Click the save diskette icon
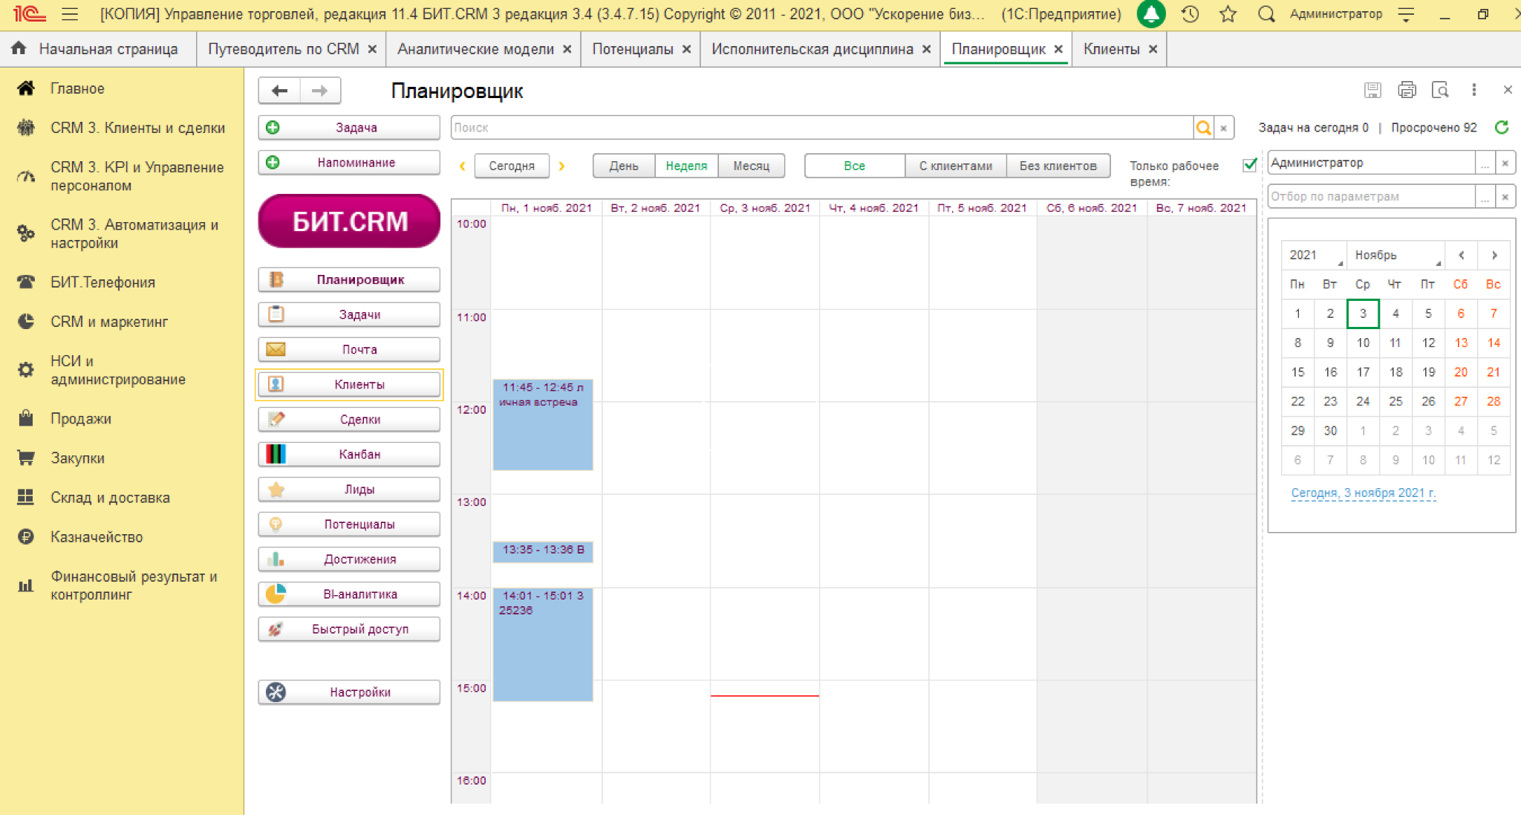This screenshot has width=1521, height=815. tap(1372, 90)
